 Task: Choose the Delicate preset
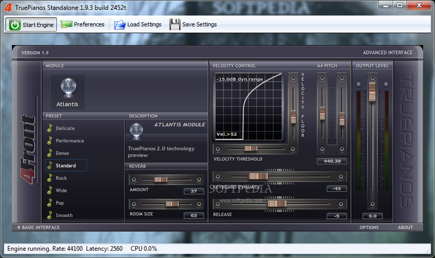coord(65,128)
